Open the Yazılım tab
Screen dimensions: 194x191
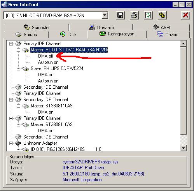click(168, 35)
